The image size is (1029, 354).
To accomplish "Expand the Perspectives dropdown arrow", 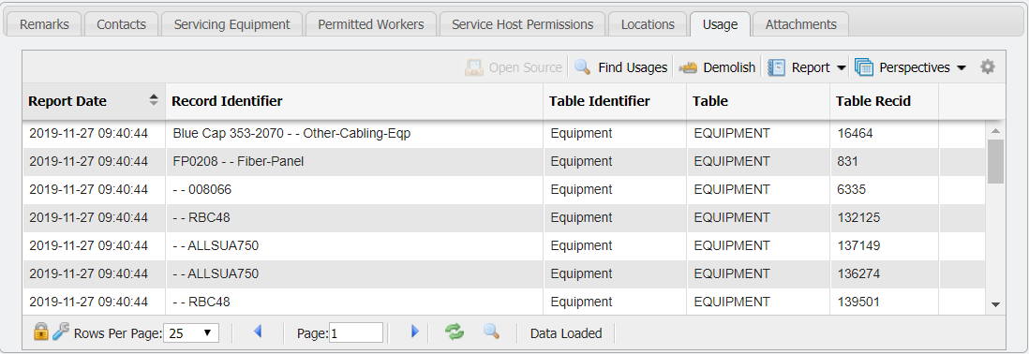I will (962, 67).
